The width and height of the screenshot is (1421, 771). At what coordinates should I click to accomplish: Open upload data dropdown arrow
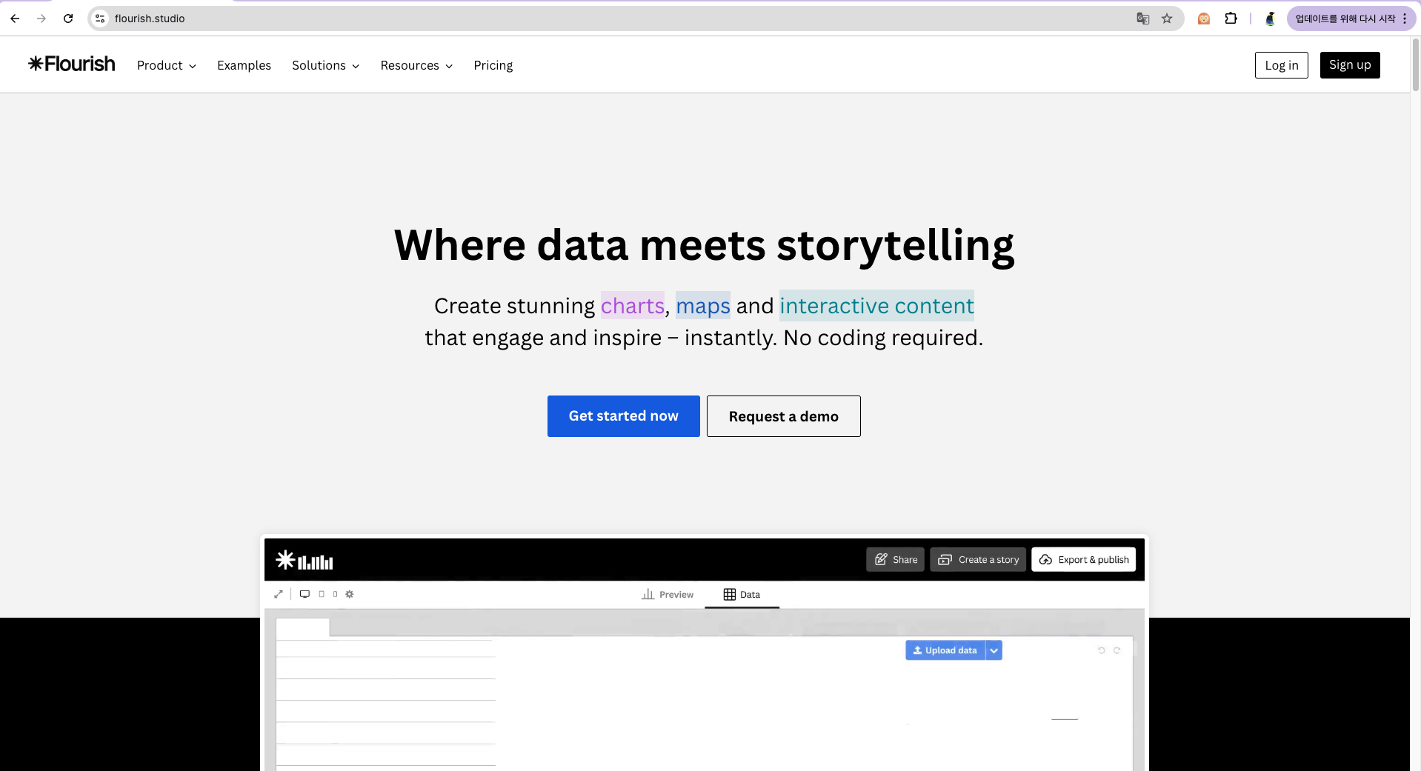click(x=994, y=650)
